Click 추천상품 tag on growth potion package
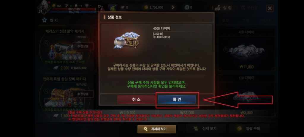The height and width of the screenshot is (137, 304). click(x=83, y=46)
